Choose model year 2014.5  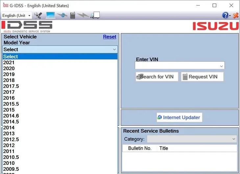coord(60,122)
